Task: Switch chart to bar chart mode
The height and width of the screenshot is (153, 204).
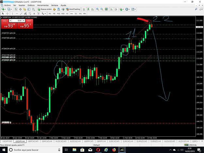Action: coord(84,9)
